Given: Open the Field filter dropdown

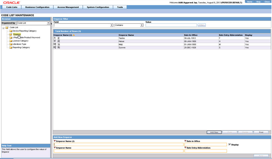Looking at the screenshot, I should point(112,25).
